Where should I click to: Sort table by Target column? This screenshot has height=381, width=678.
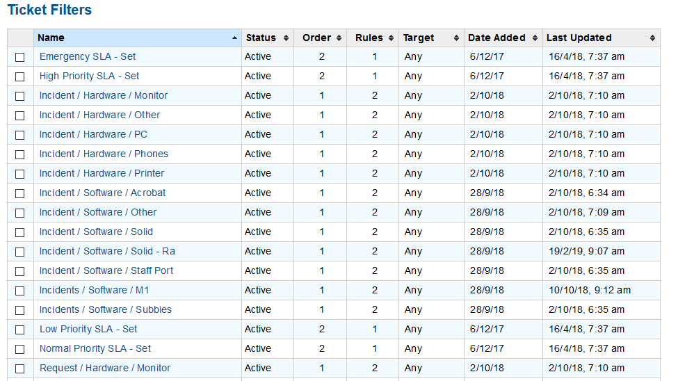click(x=419, y=38)
